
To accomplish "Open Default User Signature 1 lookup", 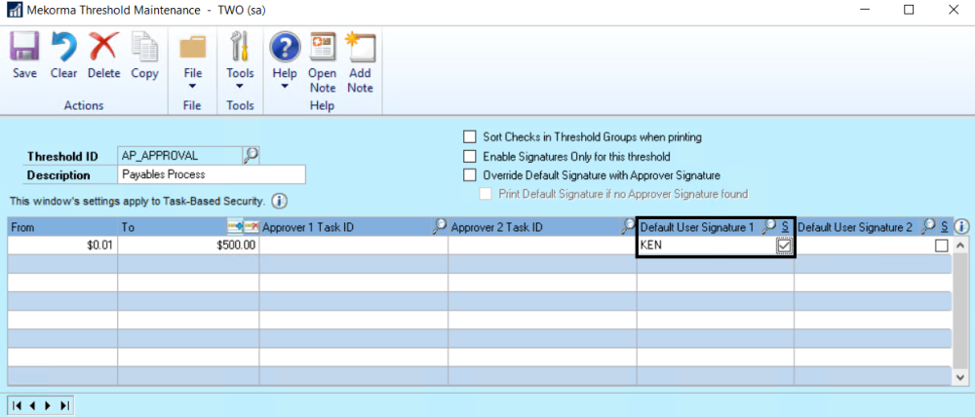I will point(770,227).
